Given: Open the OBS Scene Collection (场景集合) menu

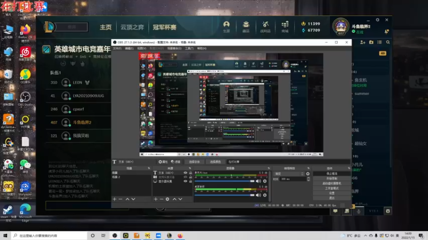Looking at the screenshot, I should click(x=174, y=49).
